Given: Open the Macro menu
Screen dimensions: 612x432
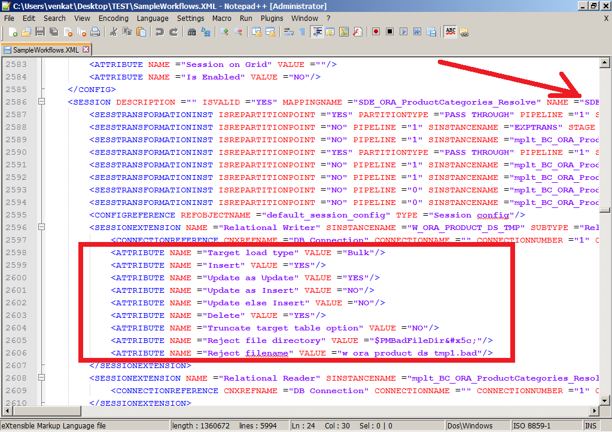Looking at the screenshot, I should click(x=222, y=19).
